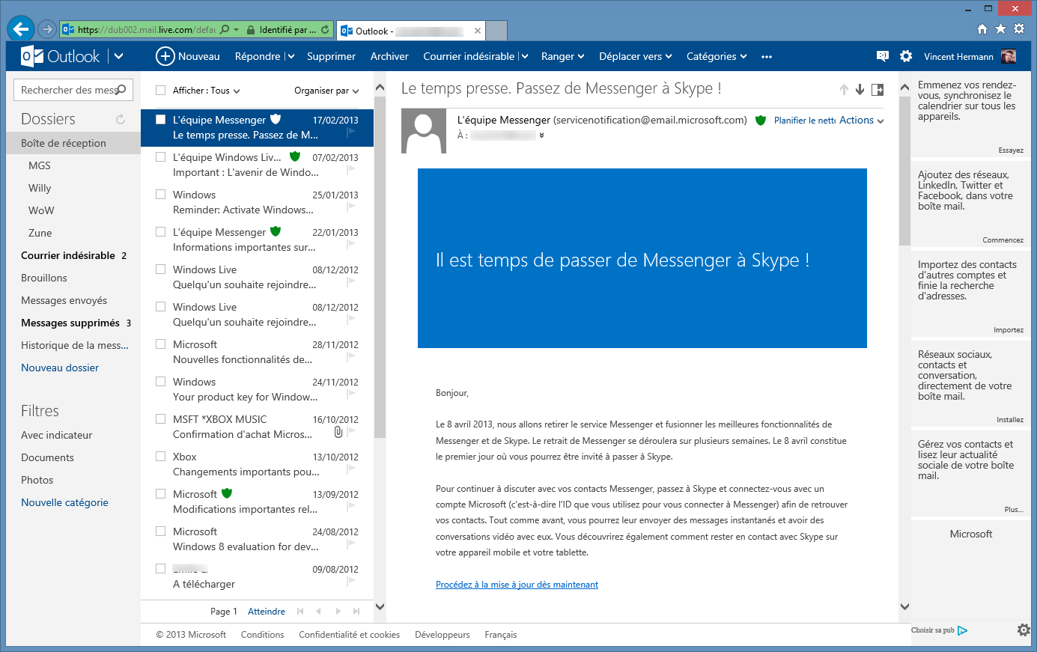
Task: Go to last page of message list
Action: tap(356, 612)
